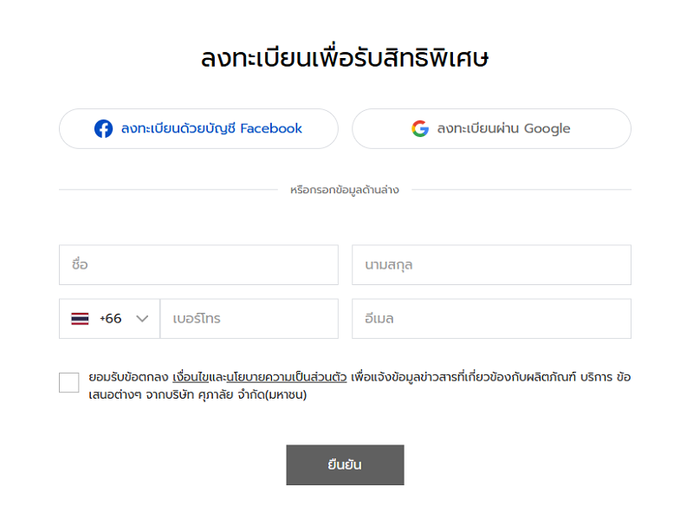Open the +66 country code selector
The height and width of the screenshot is (513, 693).
pos(110,318)
